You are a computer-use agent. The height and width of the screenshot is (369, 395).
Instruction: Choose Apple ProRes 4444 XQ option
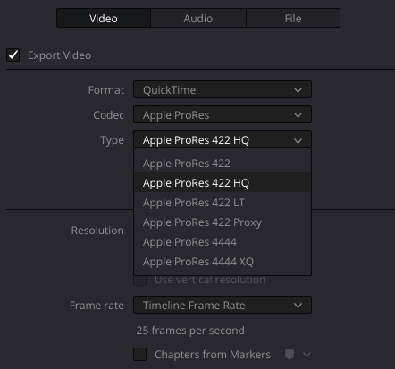point(223,262)
